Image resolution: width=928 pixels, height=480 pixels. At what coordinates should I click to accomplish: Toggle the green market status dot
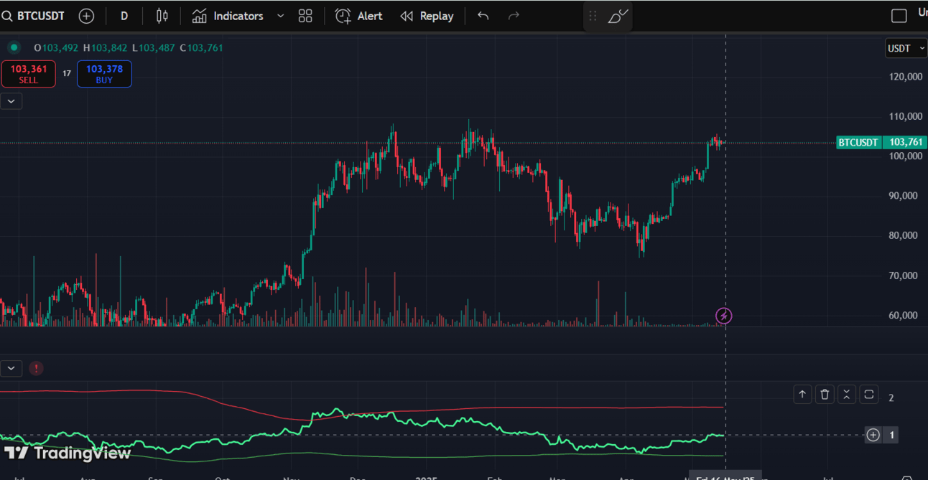click(14, 48)
